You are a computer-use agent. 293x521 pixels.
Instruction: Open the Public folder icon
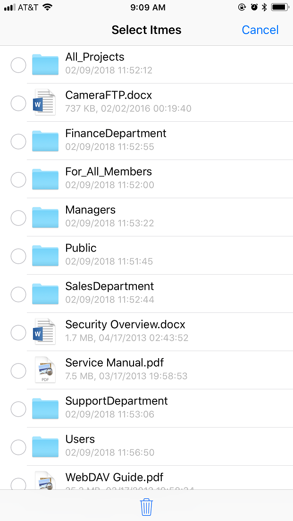(45, 256)
